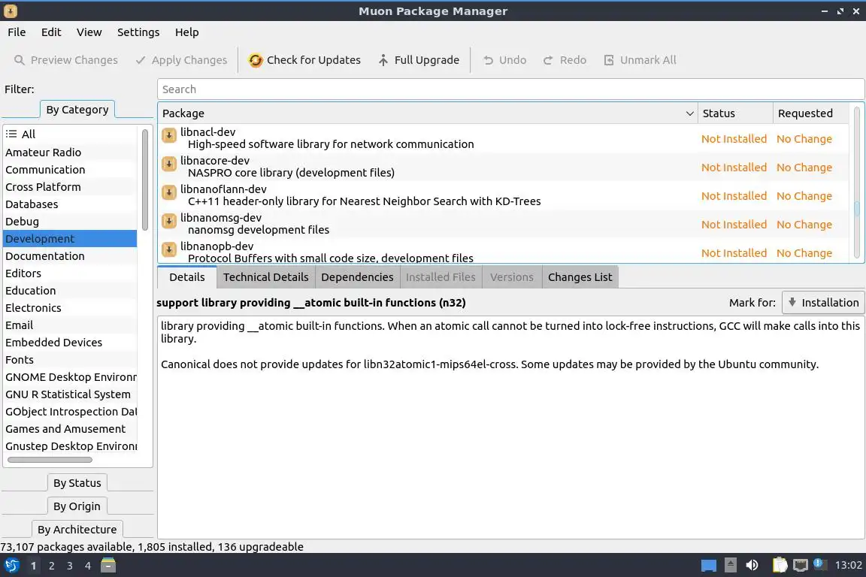Select the Fonts category

point(70,359)
